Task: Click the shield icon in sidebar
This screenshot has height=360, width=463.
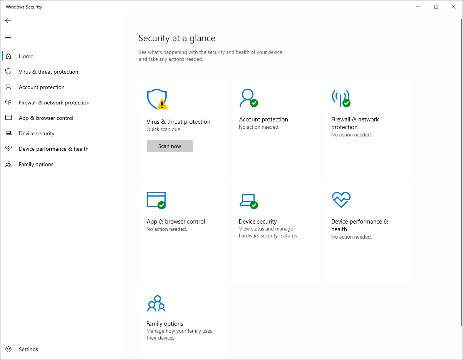Action: tap(8, 72)
